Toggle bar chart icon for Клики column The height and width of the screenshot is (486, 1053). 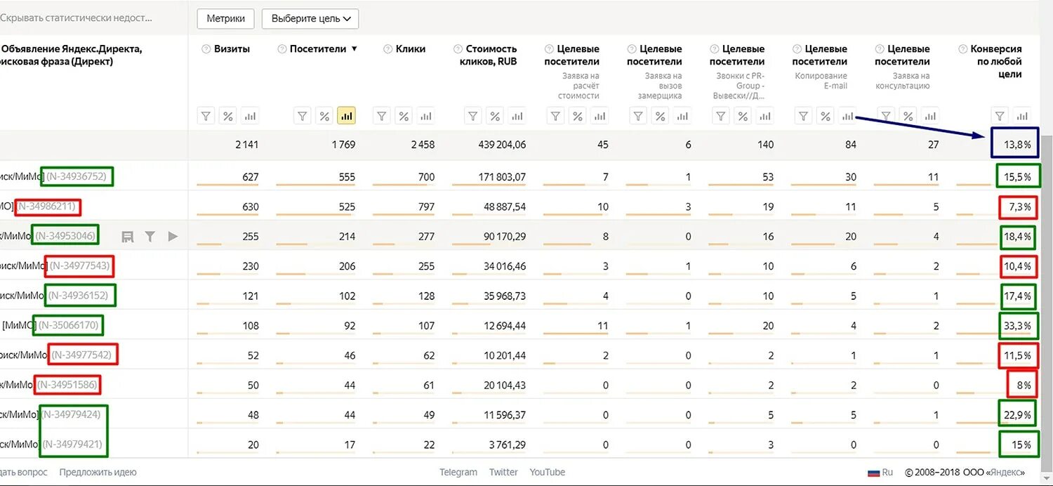(425, 116)
